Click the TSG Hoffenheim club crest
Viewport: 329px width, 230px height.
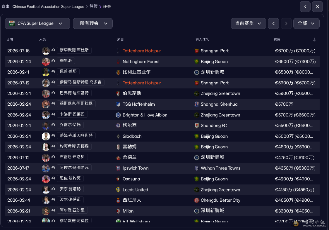coord(118,104)
